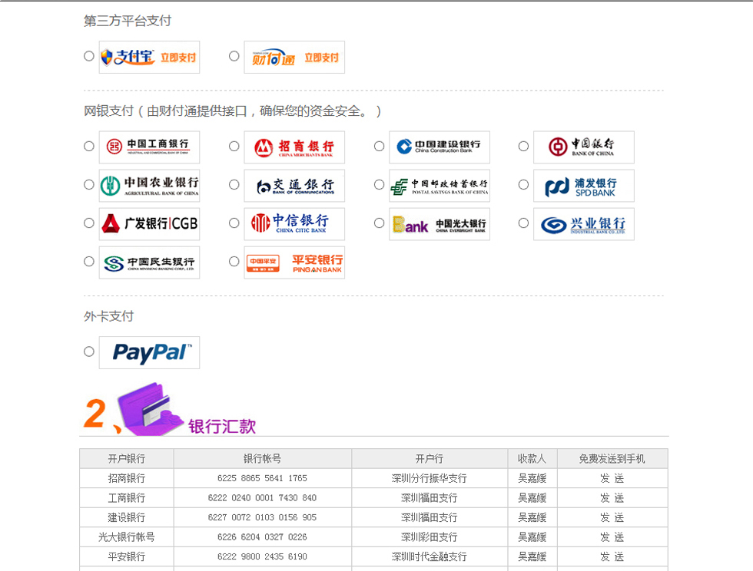Click the 光大银行帐号 row label

pos(126,537)
